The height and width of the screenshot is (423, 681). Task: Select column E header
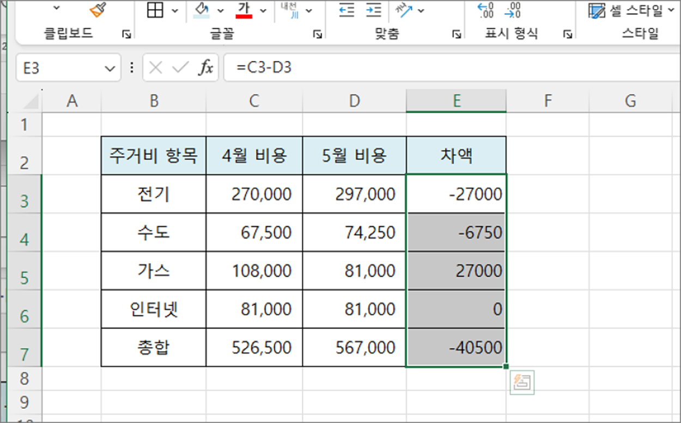click(456, 101)
